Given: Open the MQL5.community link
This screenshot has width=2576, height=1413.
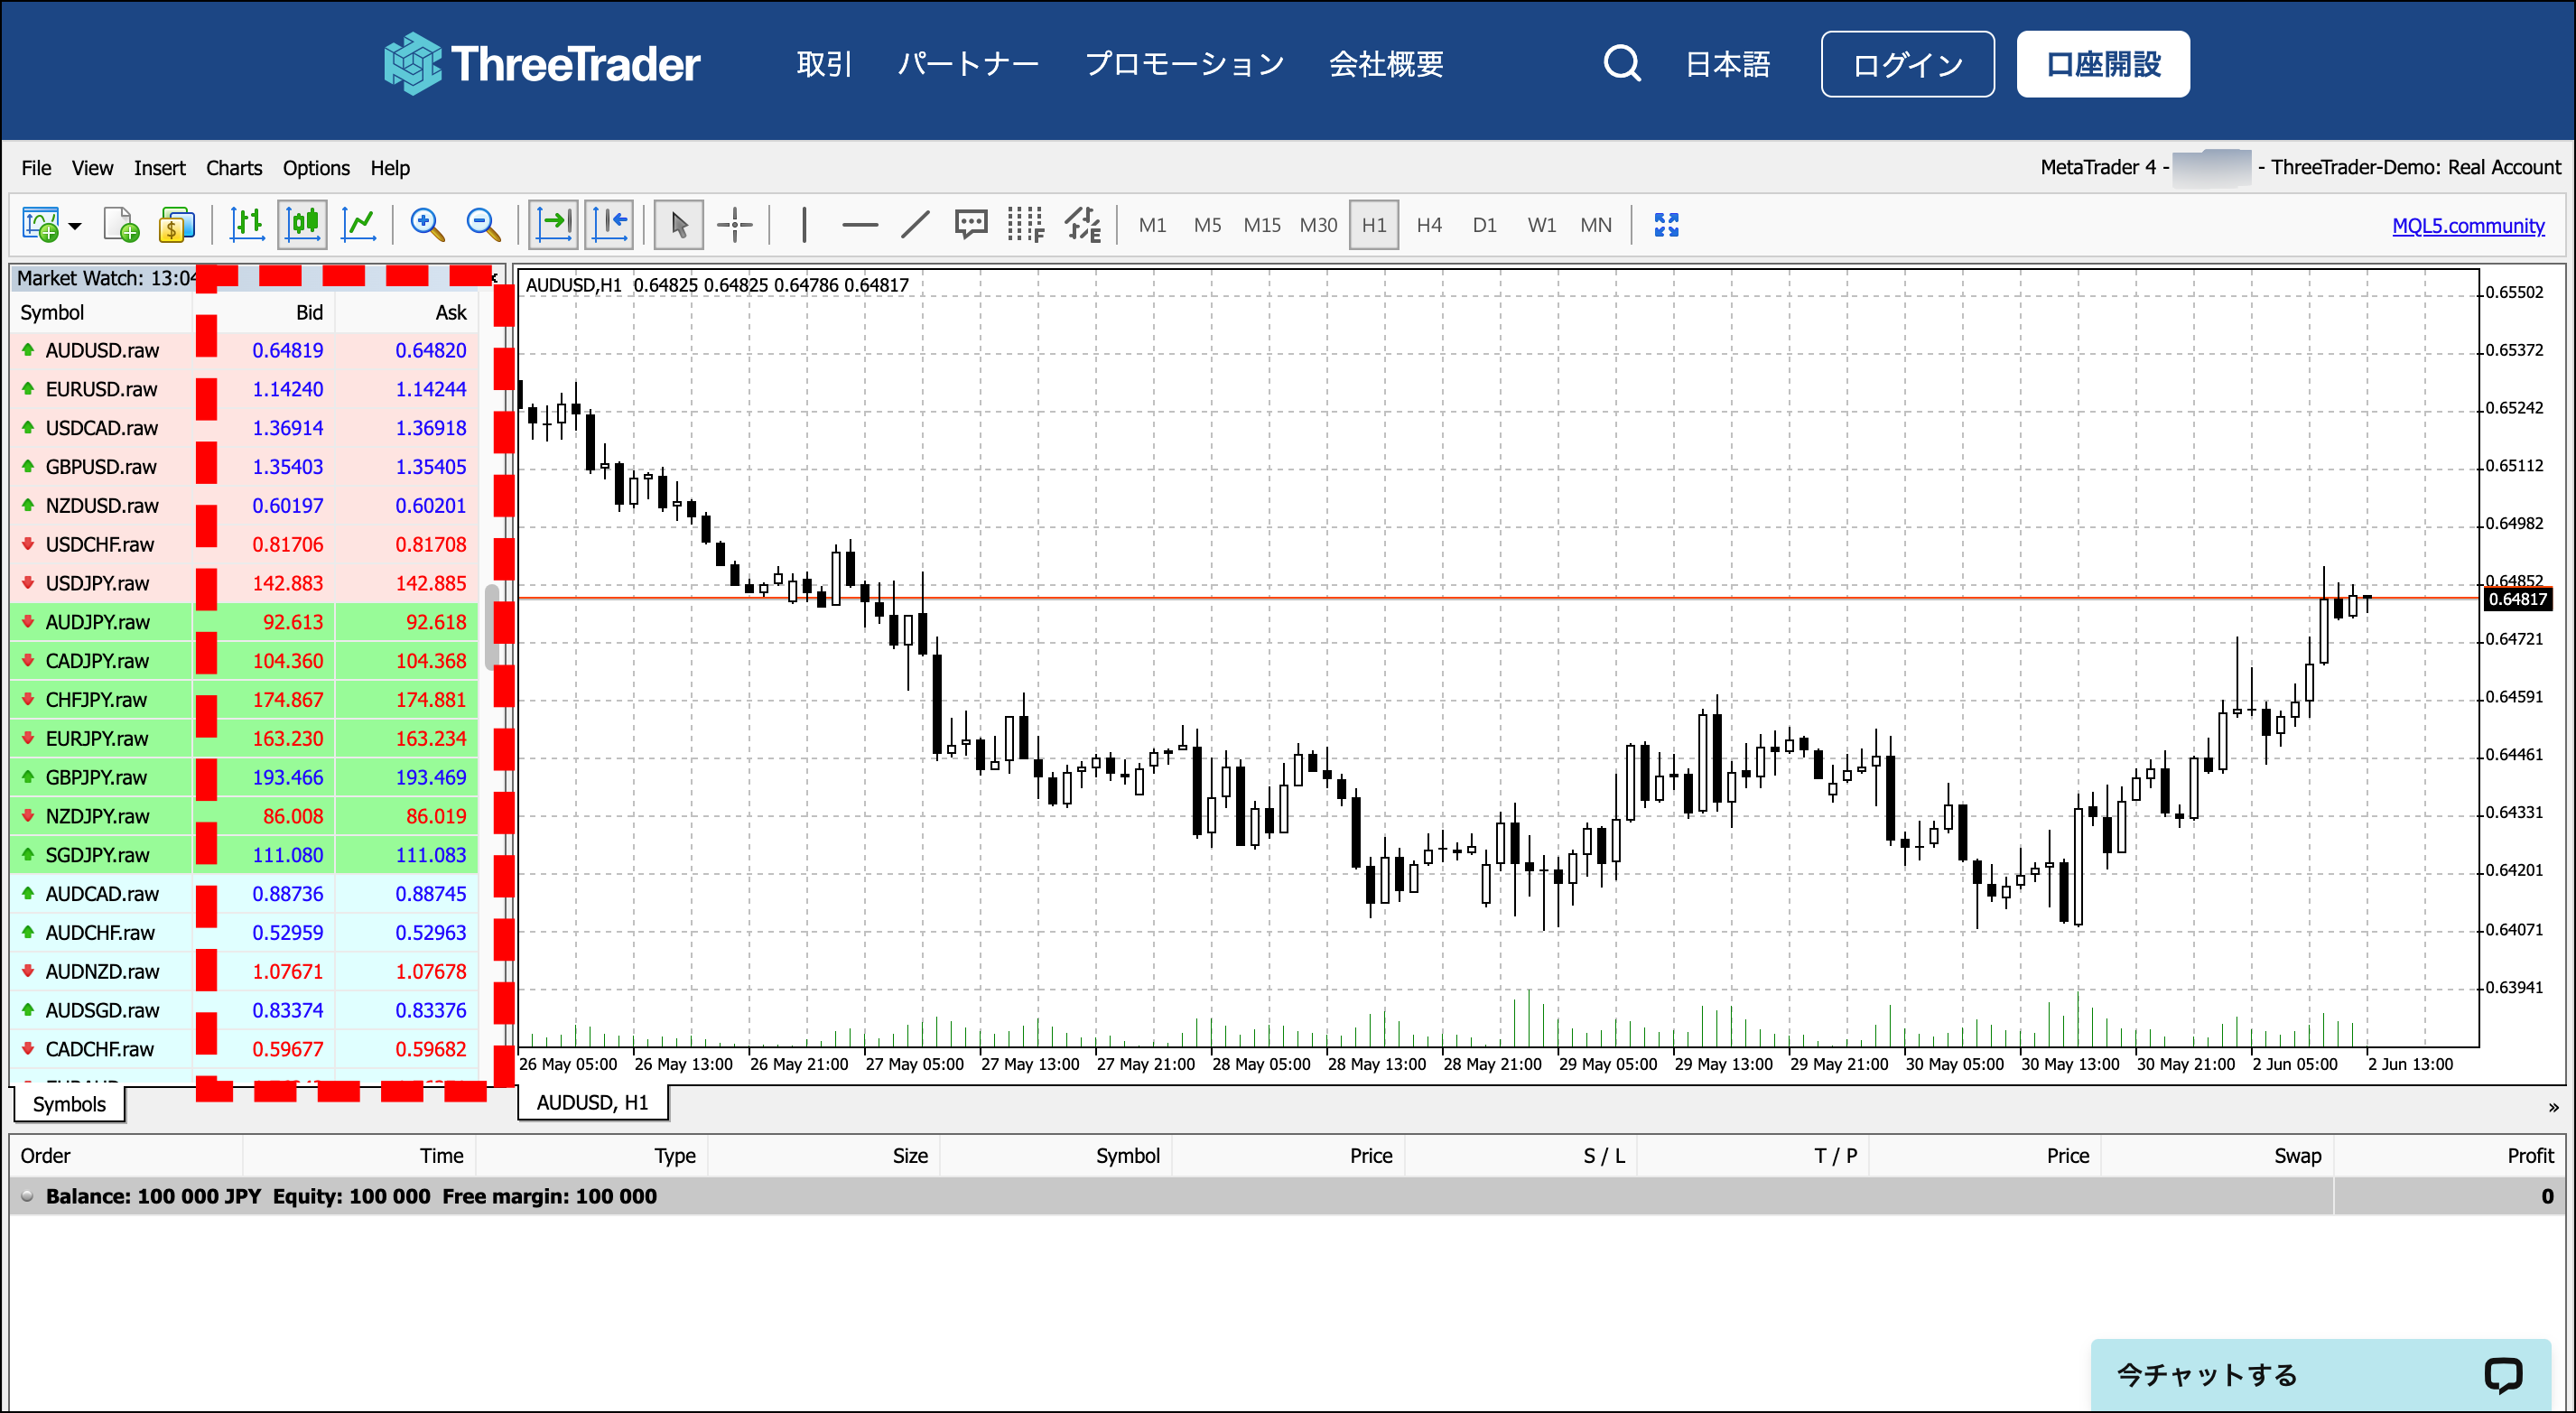Looking at the screenshot, I should (x=2467, y=226).
